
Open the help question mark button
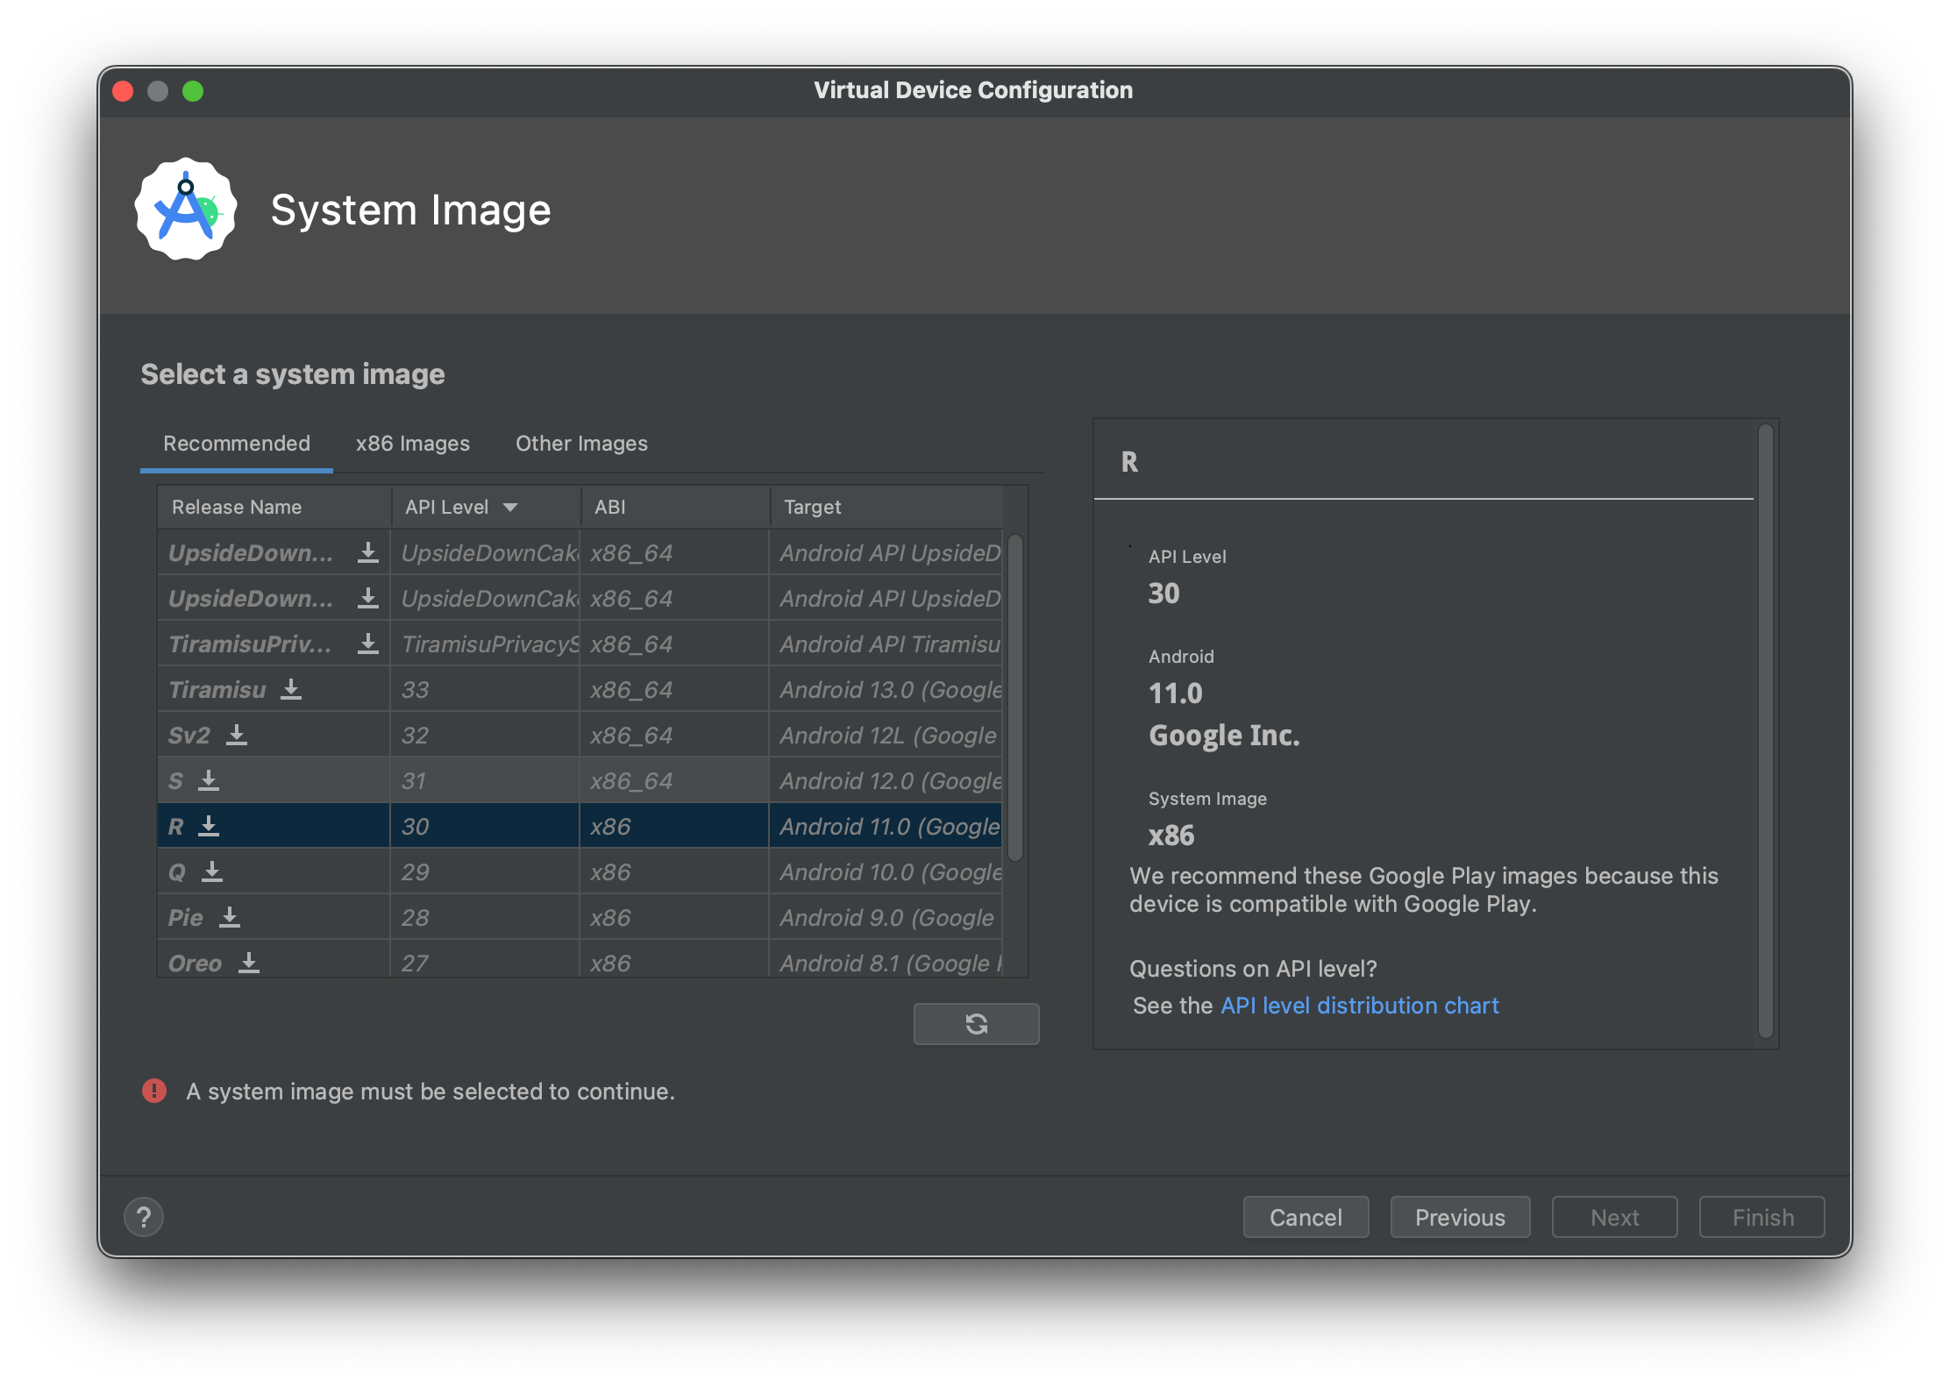point(144,1217)
